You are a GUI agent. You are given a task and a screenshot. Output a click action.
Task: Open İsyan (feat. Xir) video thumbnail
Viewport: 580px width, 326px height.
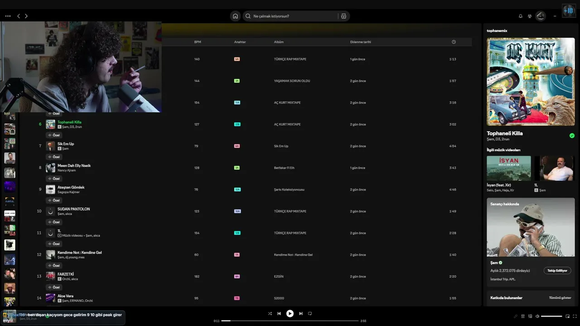pyautogui.click(x=509, y=168)
